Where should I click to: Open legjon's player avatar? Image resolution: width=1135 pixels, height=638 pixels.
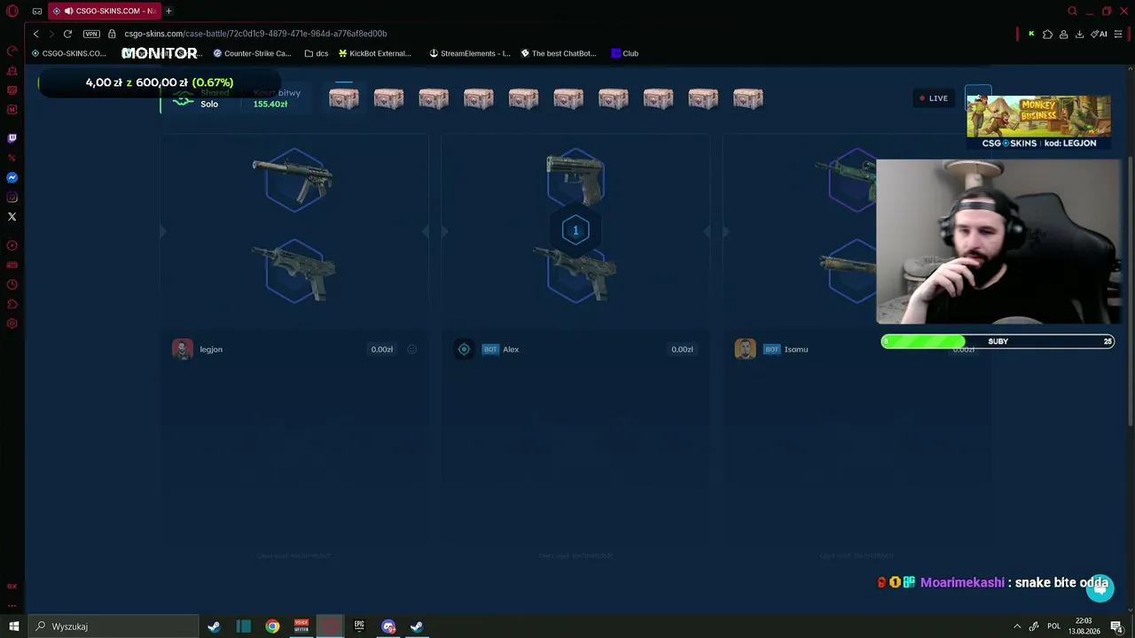point(183,349)
